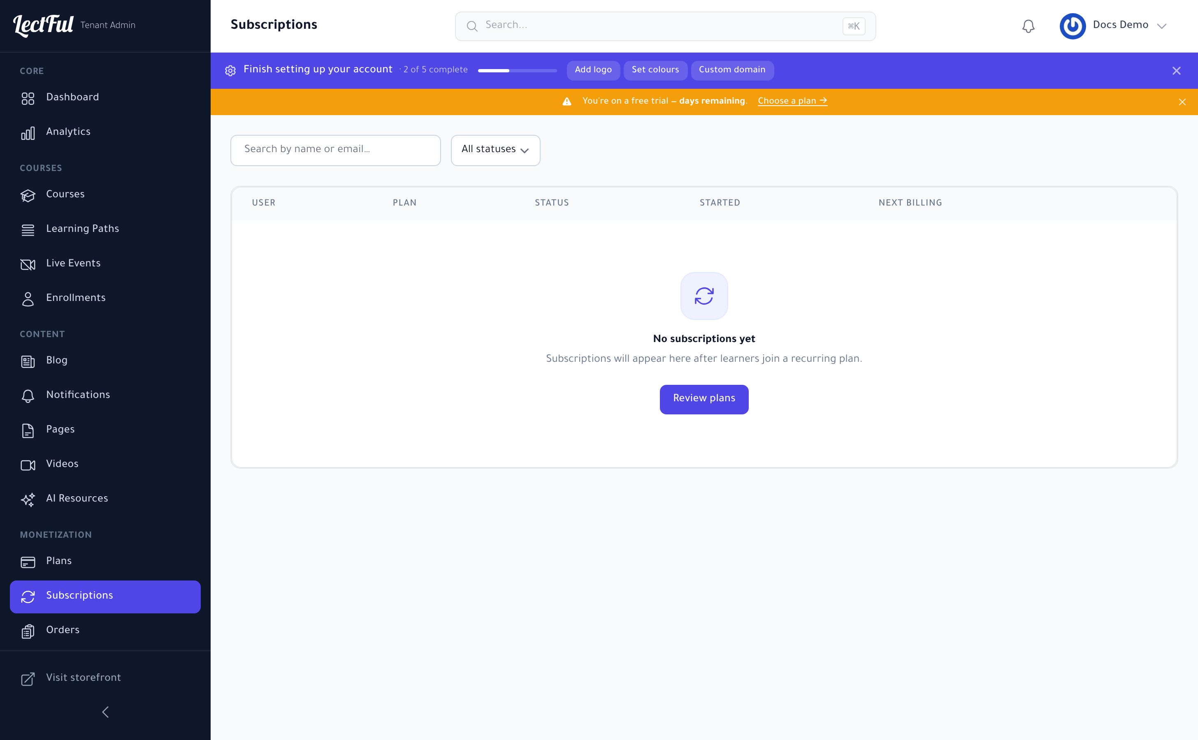The width and height of the screenshot is (1198, 740).
Task: Click 'Finish setting up your account' text
Action: tap(318, 69)
